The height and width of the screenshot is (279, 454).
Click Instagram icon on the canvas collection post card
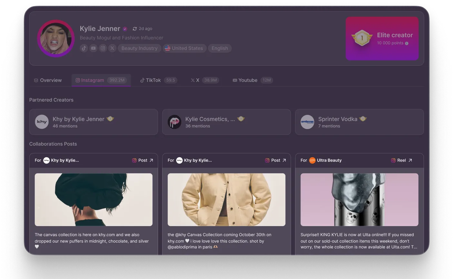click(134, 160)
